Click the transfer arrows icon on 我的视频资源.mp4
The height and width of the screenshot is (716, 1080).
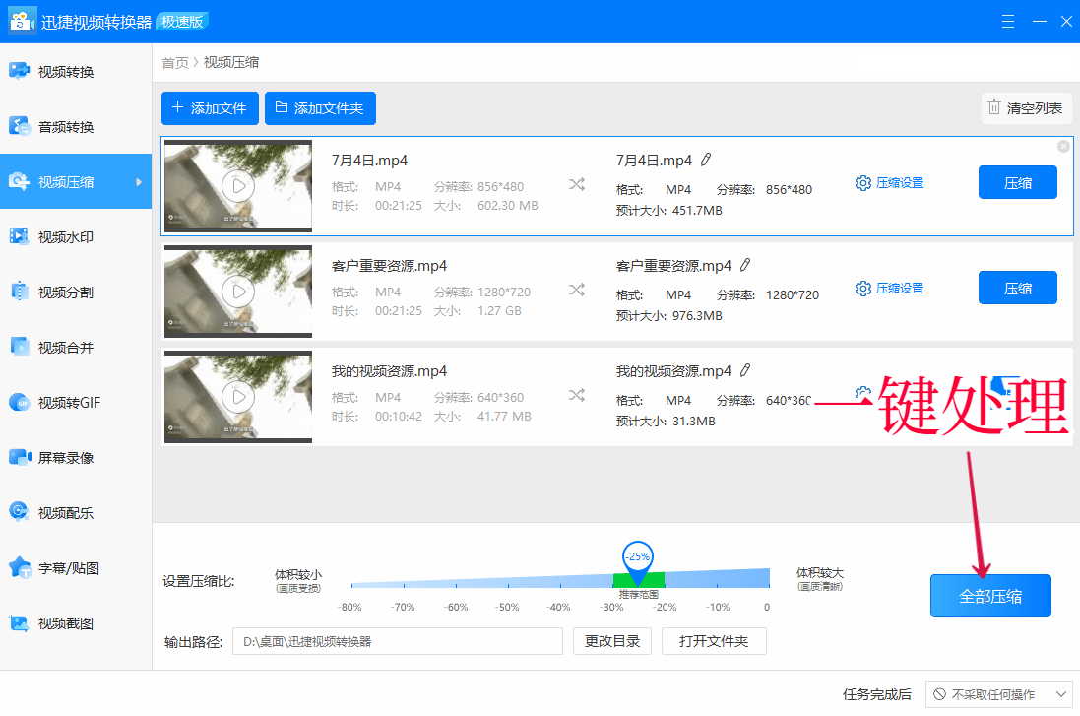(x=576, y=394)
